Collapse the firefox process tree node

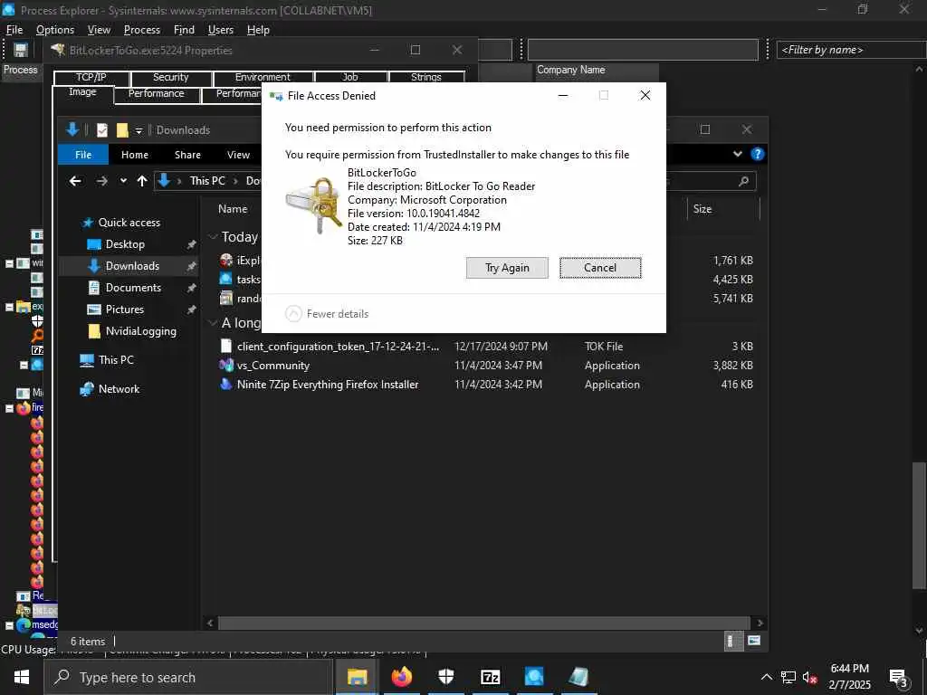point(9,408)
